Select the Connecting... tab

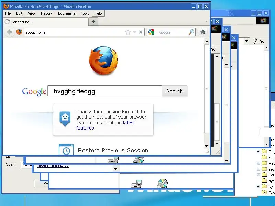click(x=46, y=22)
